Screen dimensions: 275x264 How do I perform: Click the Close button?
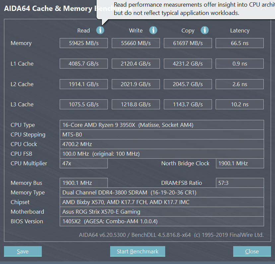pos(252,251)
